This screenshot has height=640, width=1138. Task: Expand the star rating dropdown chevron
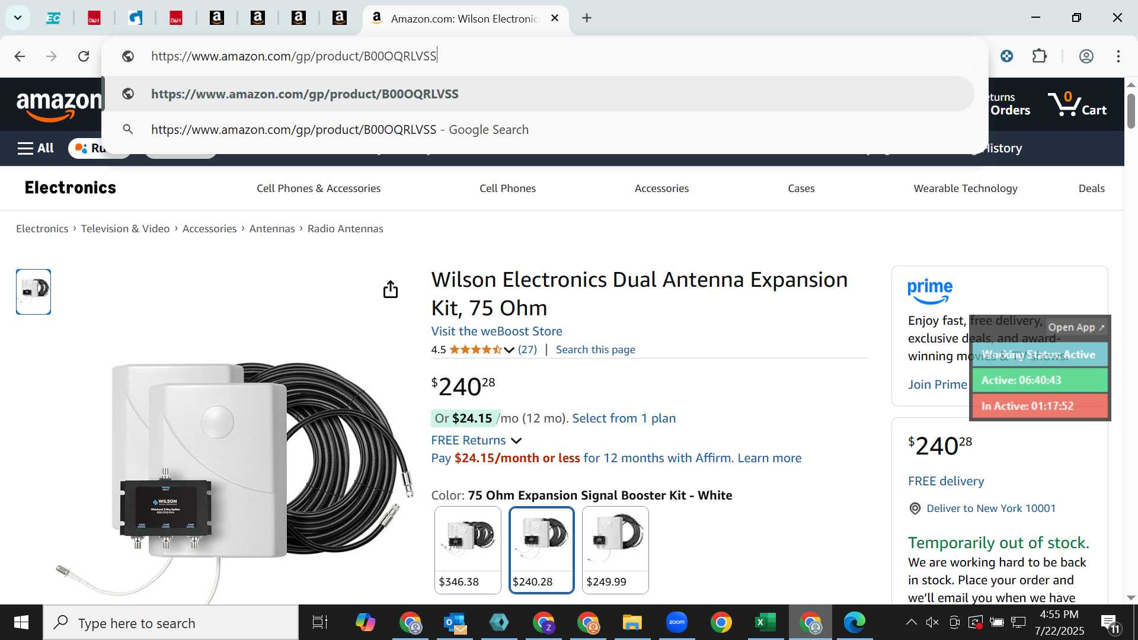tap(509, 350)
